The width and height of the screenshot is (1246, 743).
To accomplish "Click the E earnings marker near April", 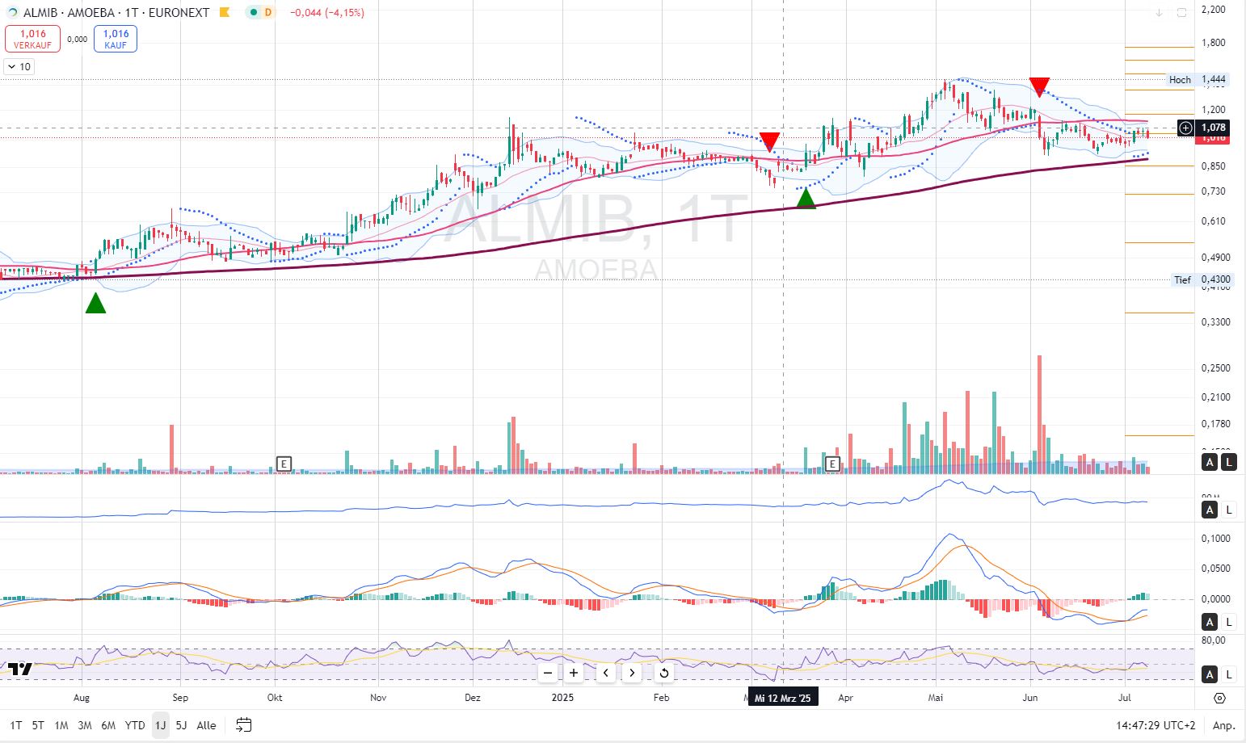I will coord(833,464).
